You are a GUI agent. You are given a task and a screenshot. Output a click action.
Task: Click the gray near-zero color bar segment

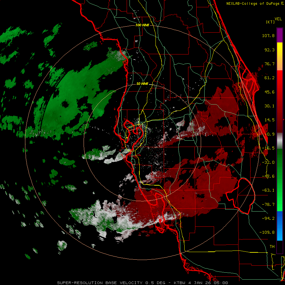coord(280,141)
